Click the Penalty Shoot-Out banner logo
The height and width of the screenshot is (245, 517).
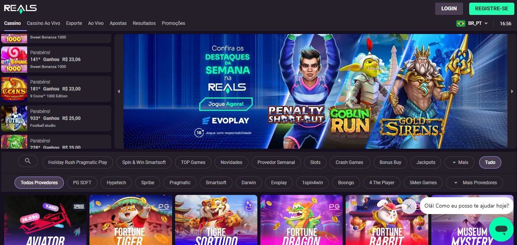click(296, 114)
